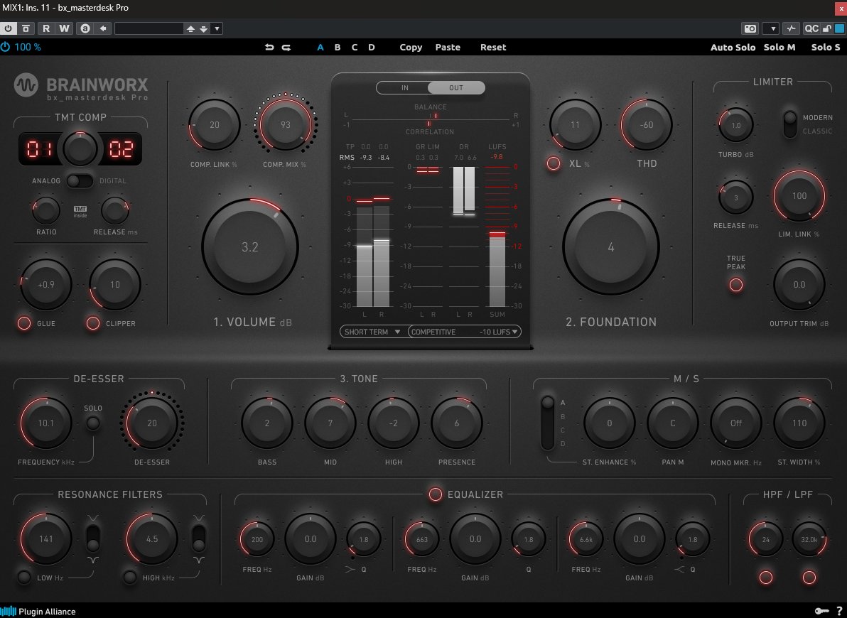The height and width of the screenshot is (618, 847).
Task: Click the M/S A B C D vertical selector switch
Action: coord(548,423)
